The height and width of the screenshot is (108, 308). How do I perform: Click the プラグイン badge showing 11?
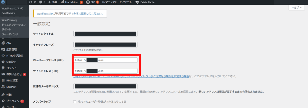(x=22, y=101)
